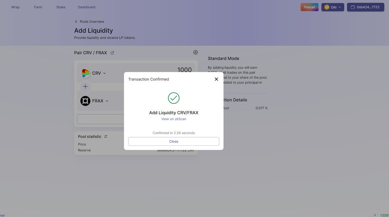Image resolution: width=389 pixels, height=217 pixels.
Task: Click the Add Liquidity CRV/FRAX text
Action: (174, 113)
